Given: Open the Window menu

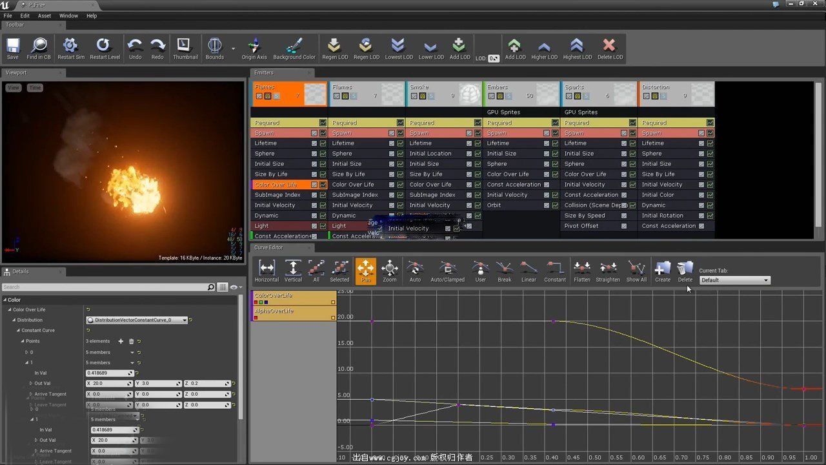Looking at the screenshot, I should (68, 15).
